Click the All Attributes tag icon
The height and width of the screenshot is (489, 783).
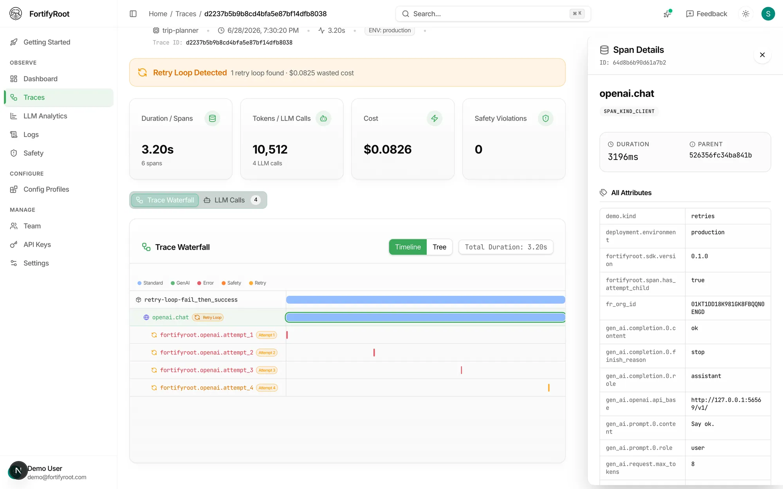click(x=603, y=192)
